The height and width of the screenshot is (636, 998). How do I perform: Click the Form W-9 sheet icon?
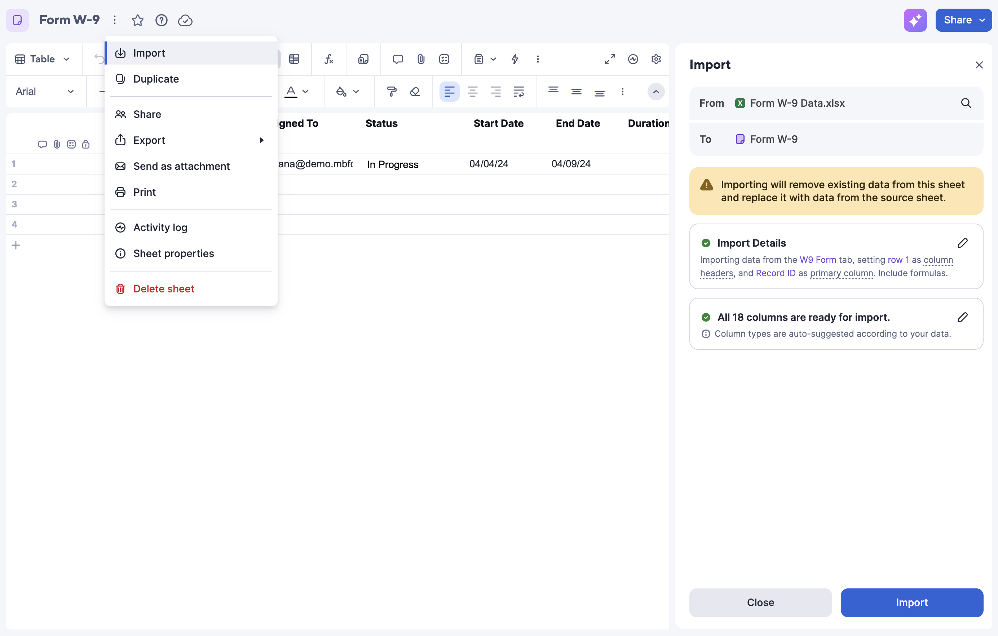[17, 20]
